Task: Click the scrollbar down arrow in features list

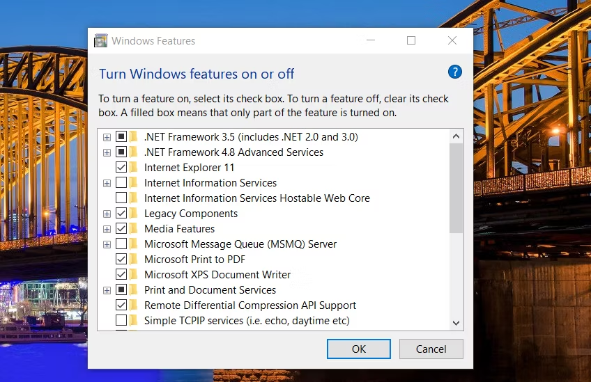Action: 456,322
